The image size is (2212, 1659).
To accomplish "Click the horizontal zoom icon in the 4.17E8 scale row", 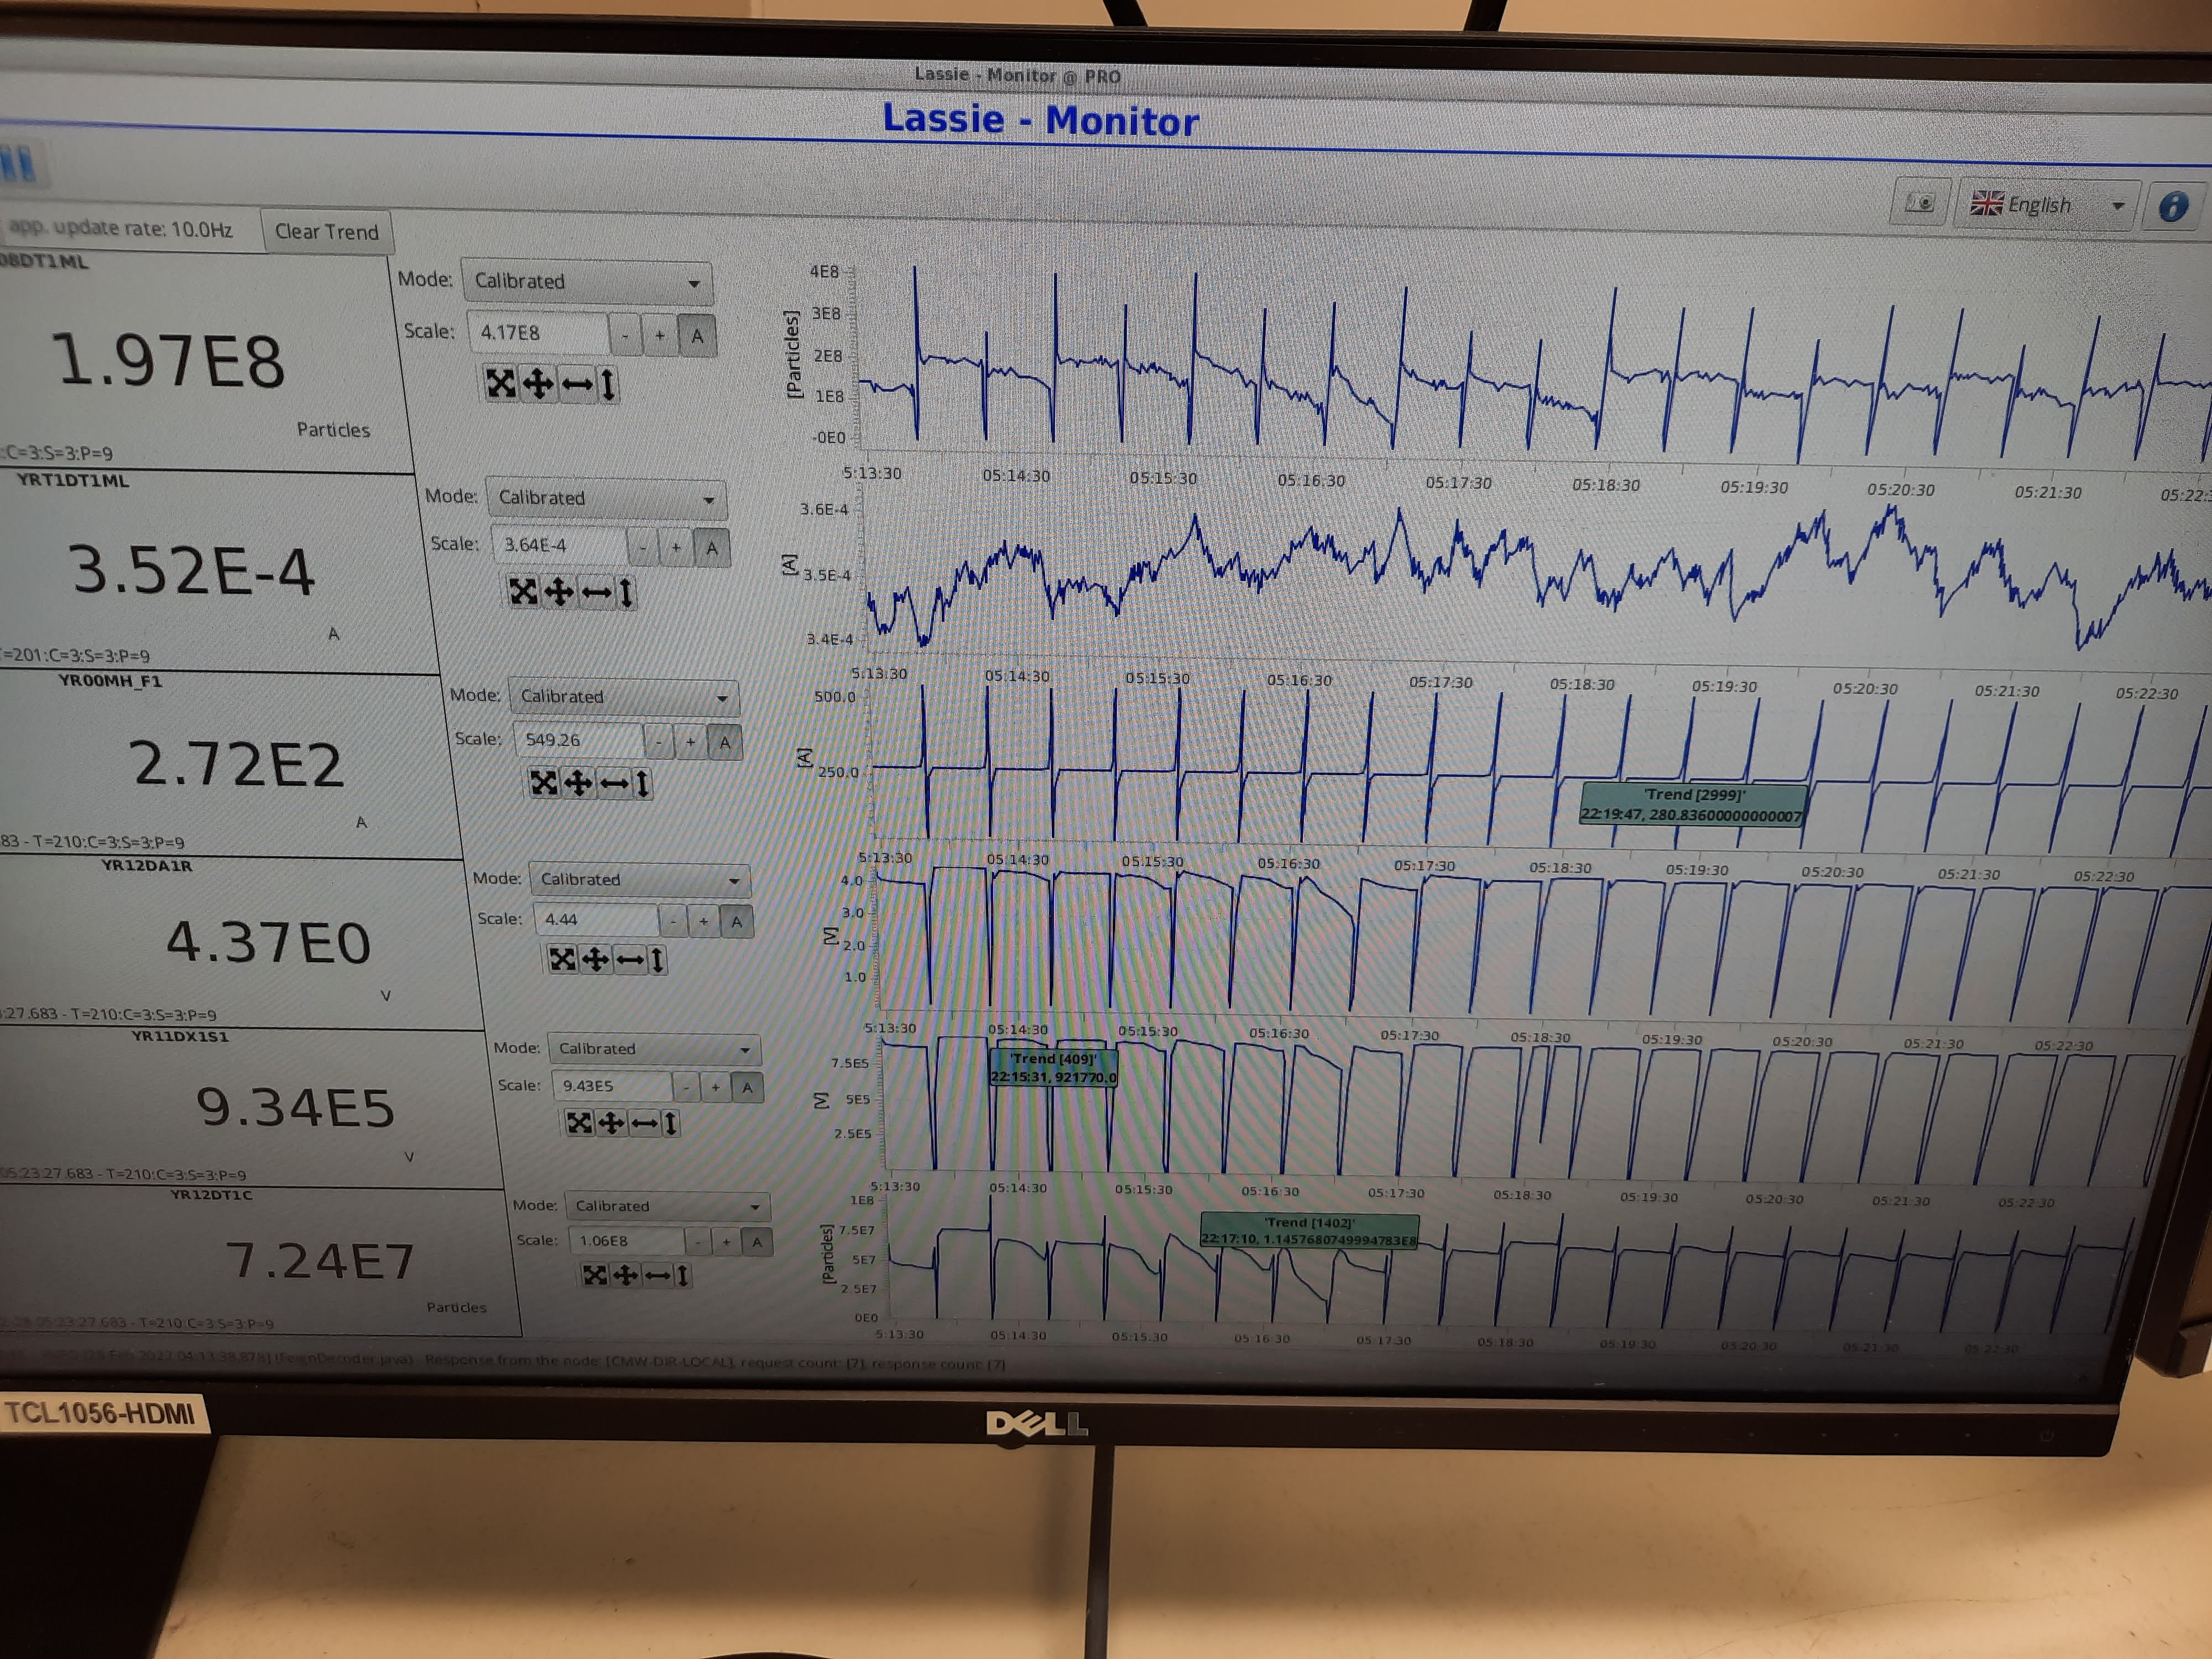I will click(576, 384).
